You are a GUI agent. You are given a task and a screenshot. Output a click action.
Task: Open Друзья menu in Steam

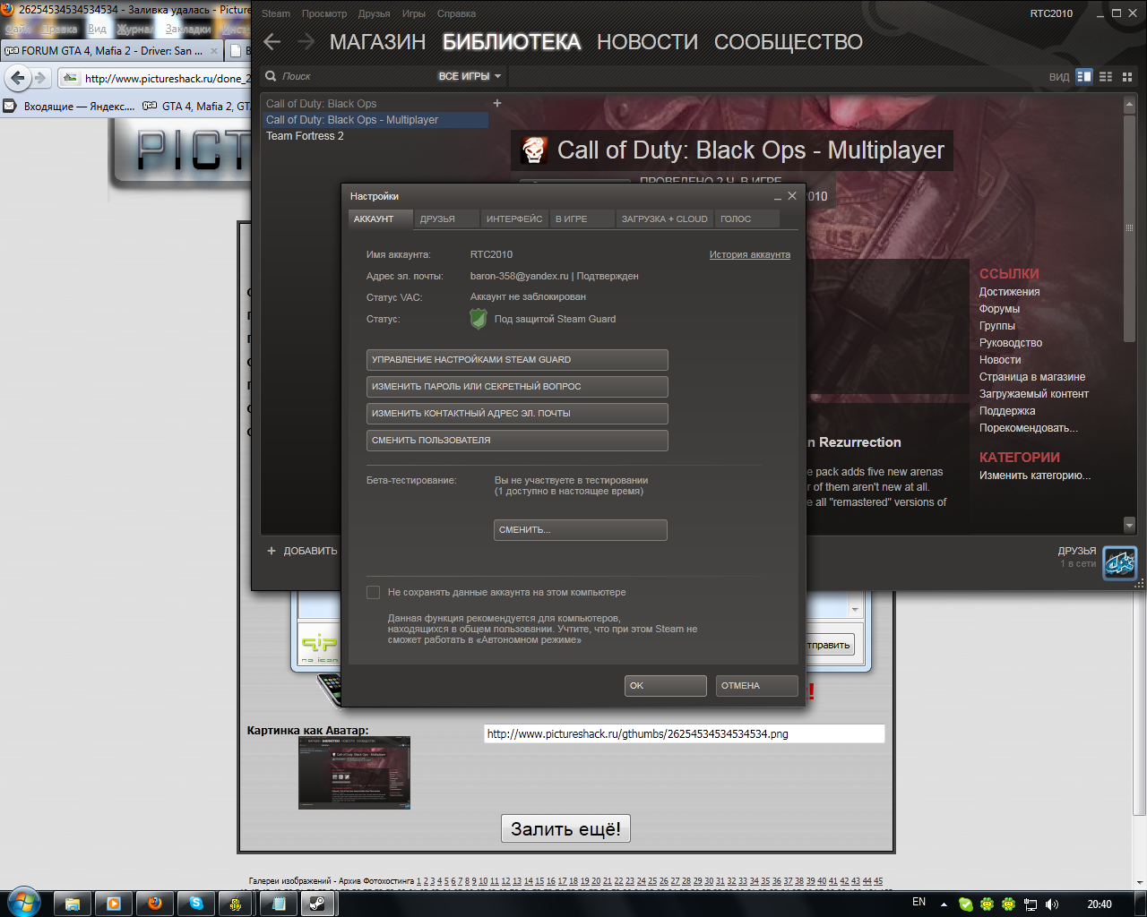374,13
